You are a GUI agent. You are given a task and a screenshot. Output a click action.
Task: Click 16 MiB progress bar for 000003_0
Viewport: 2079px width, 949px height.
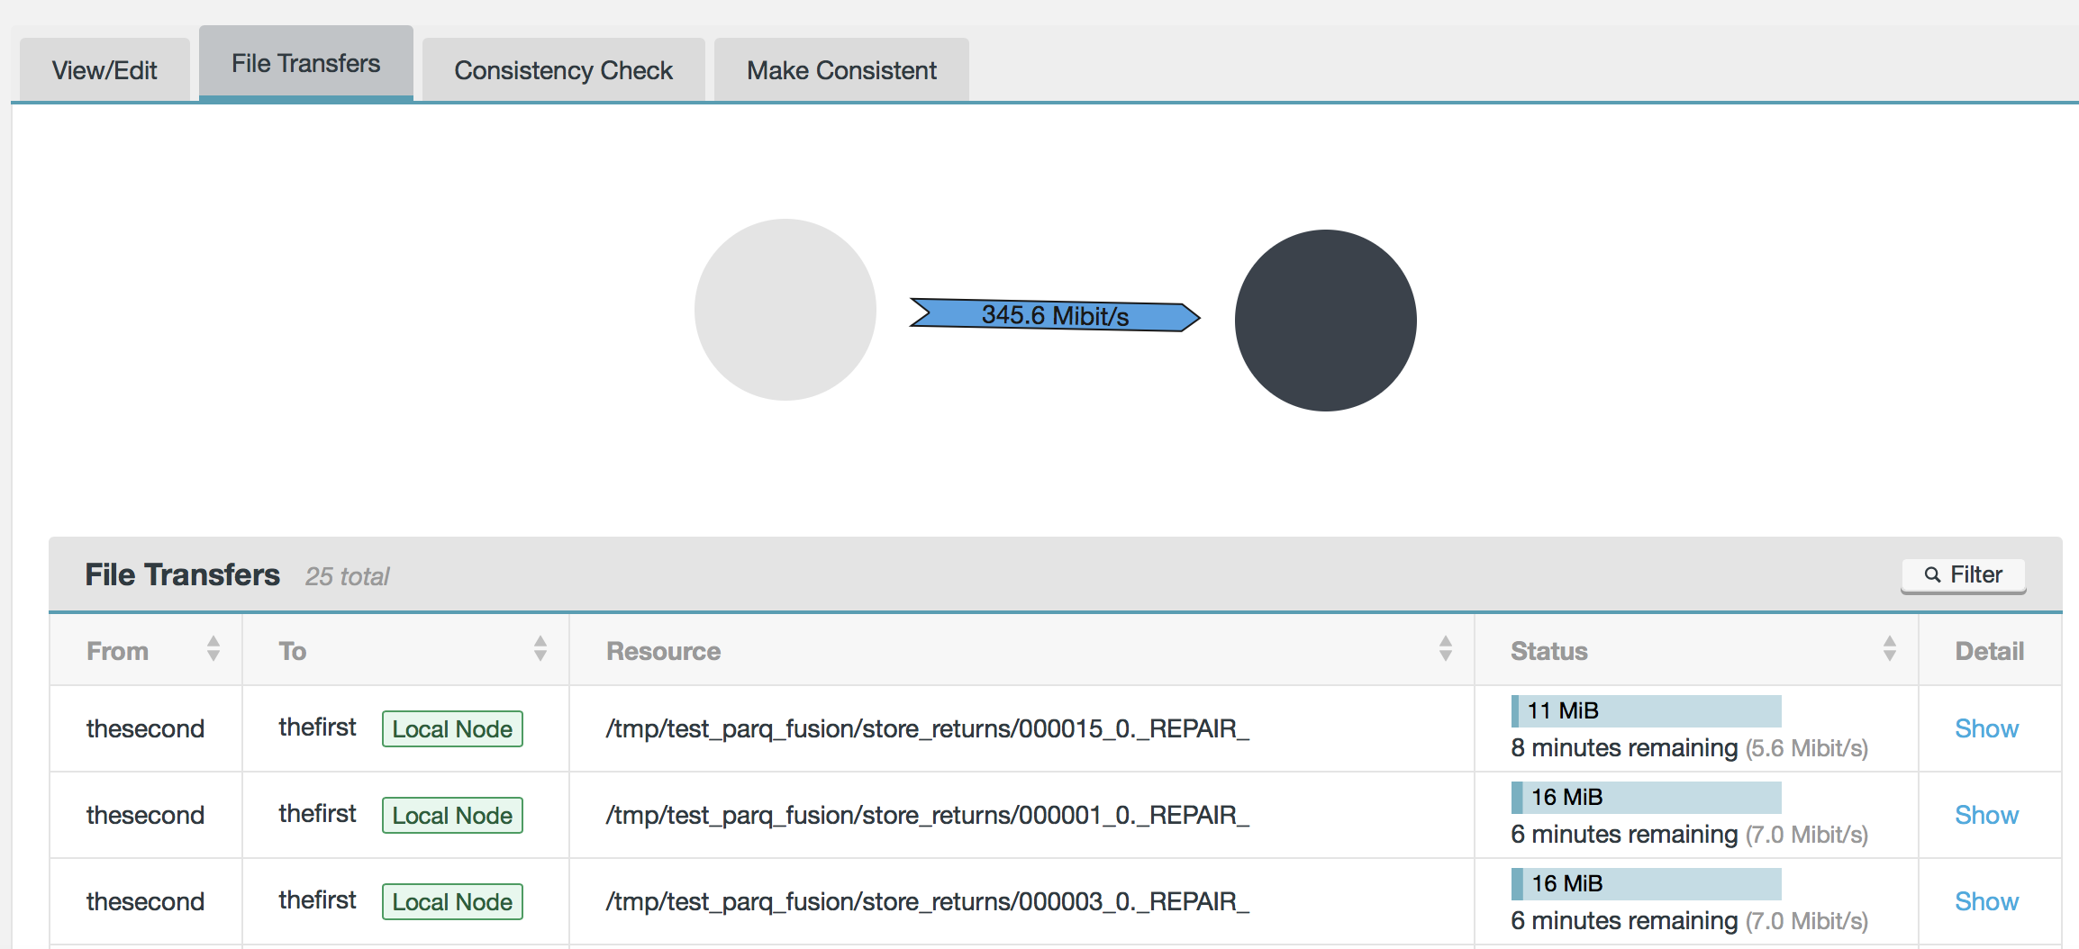[1646, 883]
